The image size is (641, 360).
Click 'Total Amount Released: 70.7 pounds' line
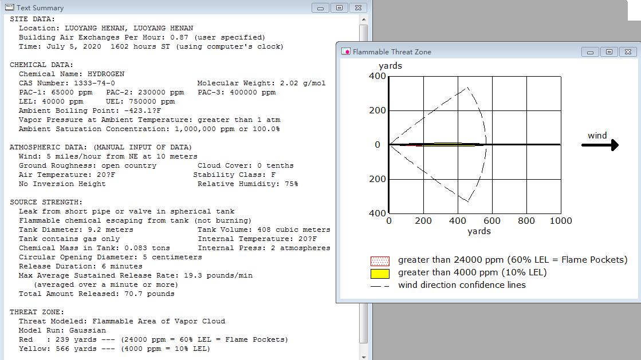click(x=96, y=294)
